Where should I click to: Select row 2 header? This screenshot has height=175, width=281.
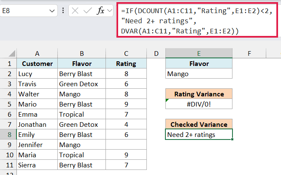8,74
